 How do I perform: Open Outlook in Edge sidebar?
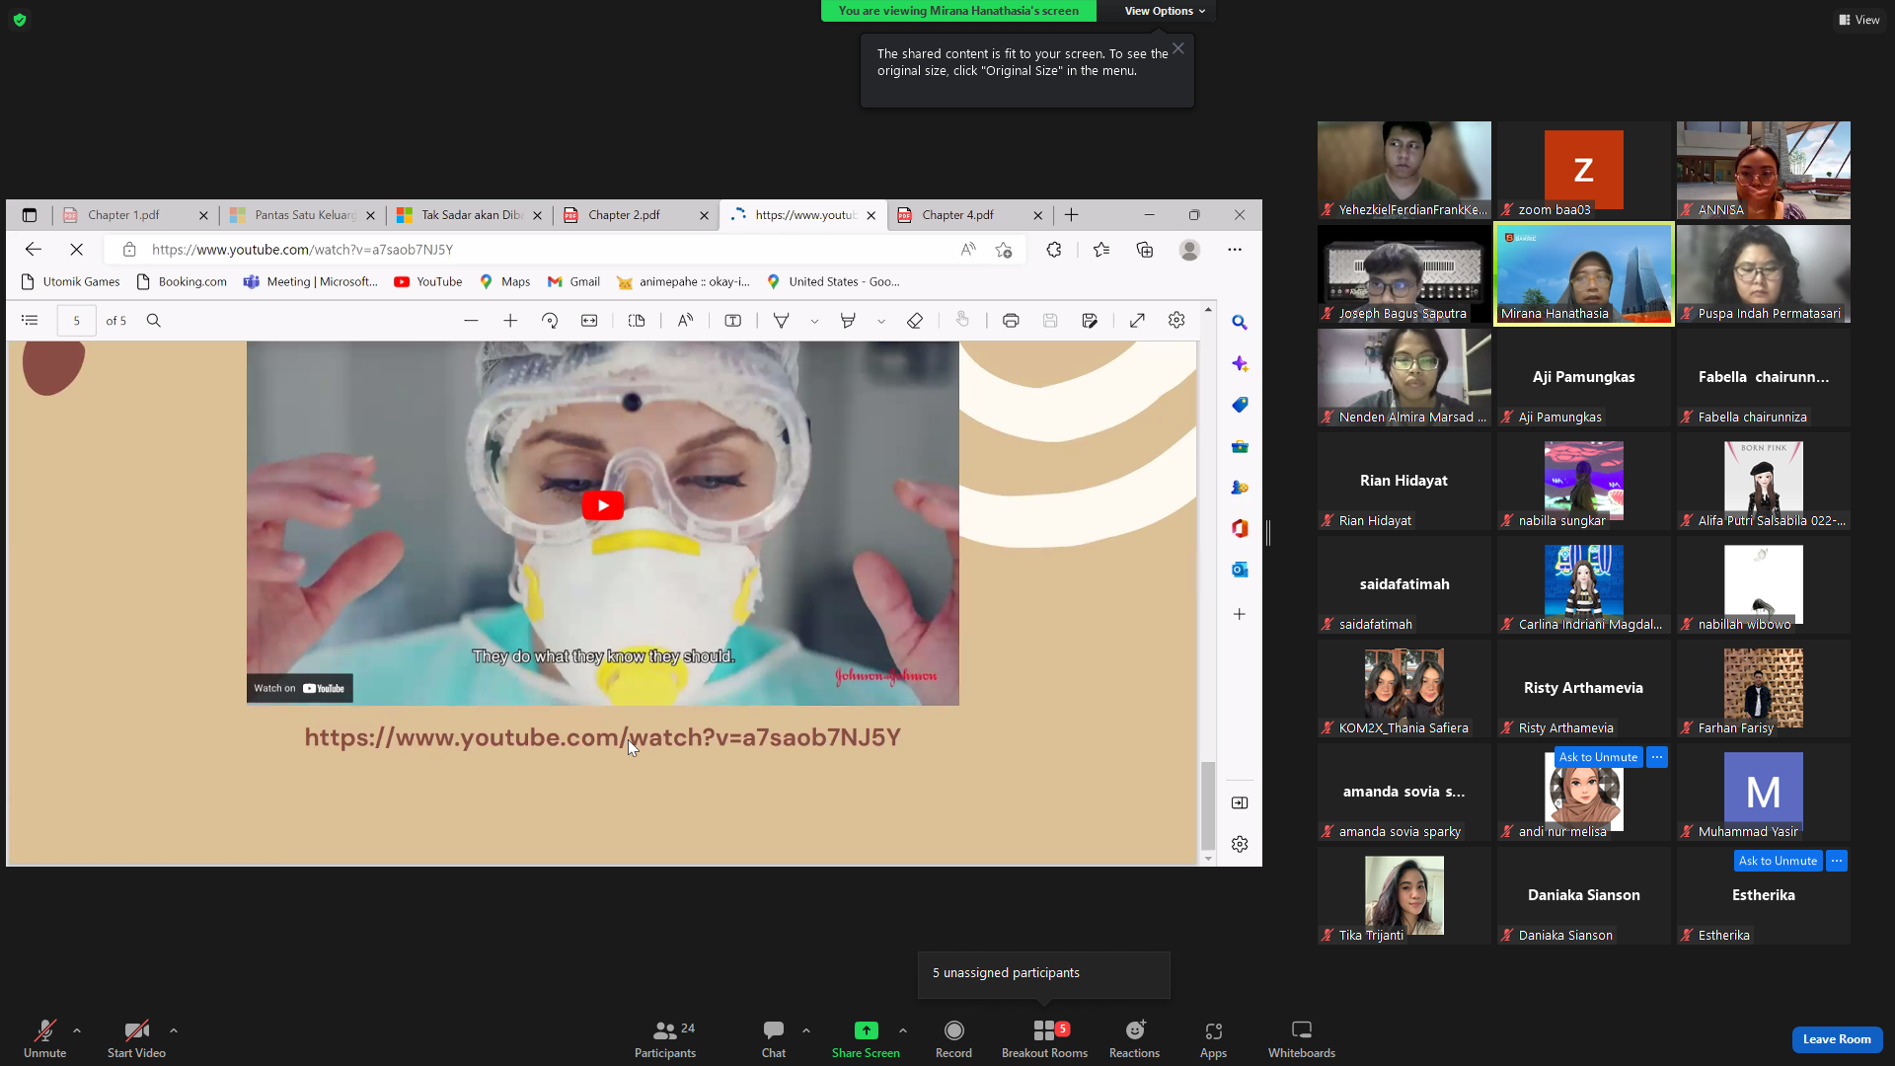click(x=1240, y=570)
